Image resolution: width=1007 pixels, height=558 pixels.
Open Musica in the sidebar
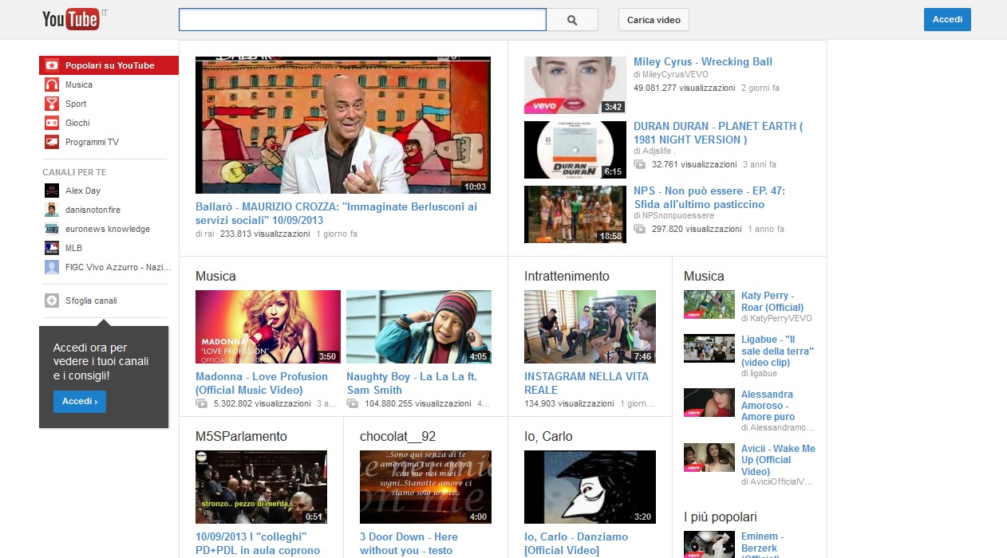[79, 84]
